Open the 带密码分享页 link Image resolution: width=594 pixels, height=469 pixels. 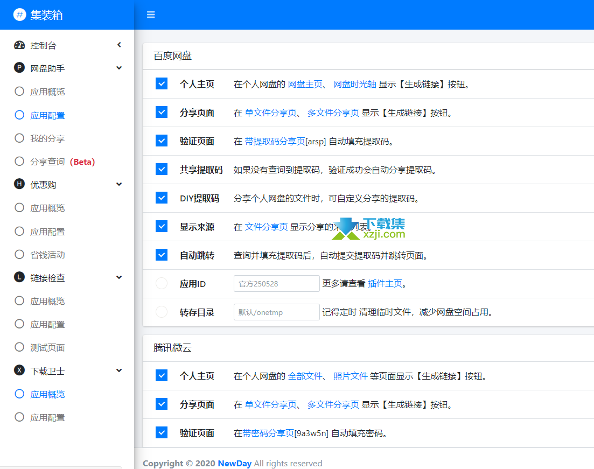(x=268, y=433)
